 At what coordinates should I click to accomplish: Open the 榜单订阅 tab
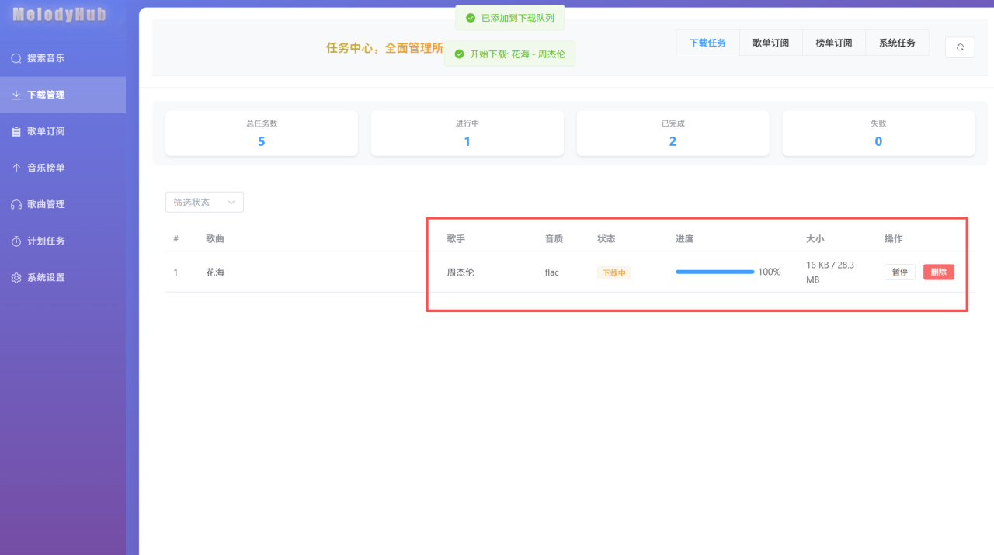(x=833, y=43)
